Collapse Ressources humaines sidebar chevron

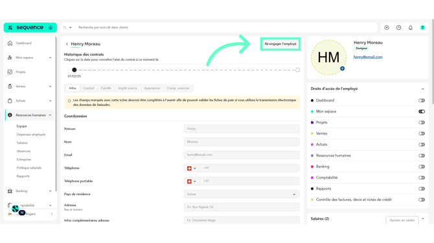pos(50,115)
